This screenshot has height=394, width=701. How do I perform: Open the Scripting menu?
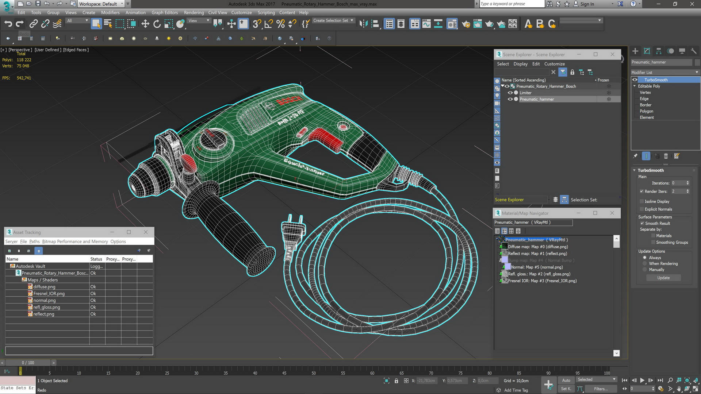tap(266, 12)
